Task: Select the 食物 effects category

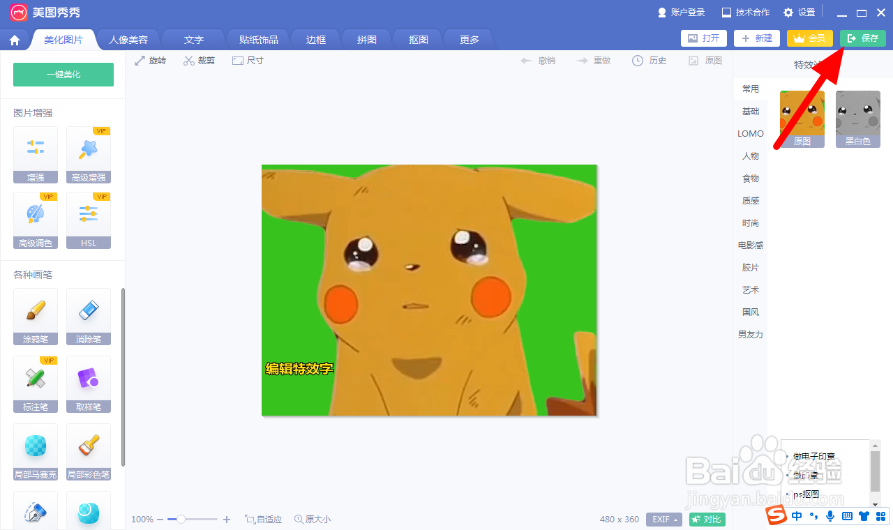Action: pyautogui.click(x=751, y=179)
